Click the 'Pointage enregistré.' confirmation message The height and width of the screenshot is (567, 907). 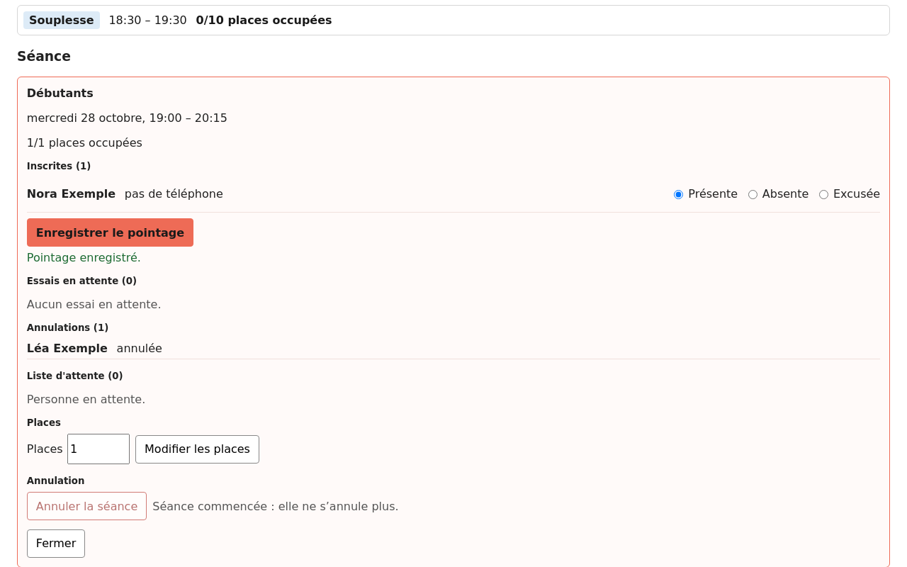(x=84, y=257)
